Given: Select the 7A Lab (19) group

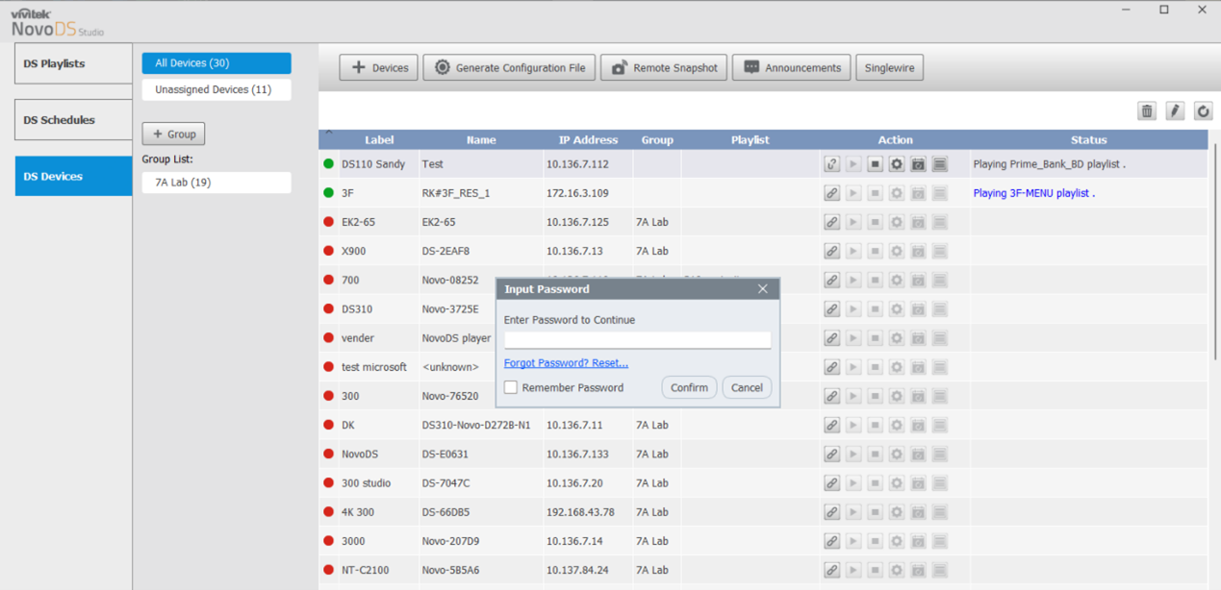Looking at the screenshot, I should 216,182.
